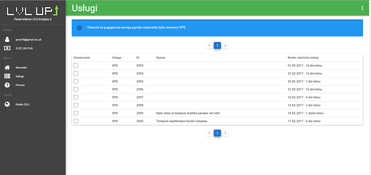The width and height of the screenshot is (371, 175).
Task: Open the Nowości menu item
Action: point(21,67)
